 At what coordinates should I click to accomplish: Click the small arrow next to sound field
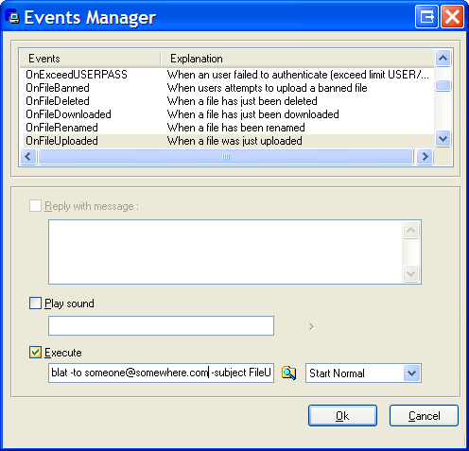[x=311, y=326]
